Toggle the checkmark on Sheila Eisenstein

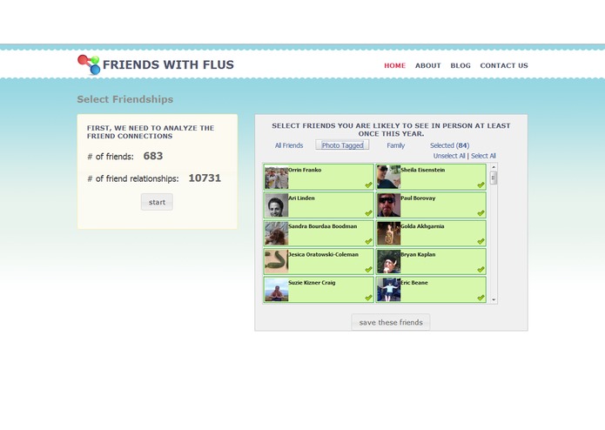481,185
